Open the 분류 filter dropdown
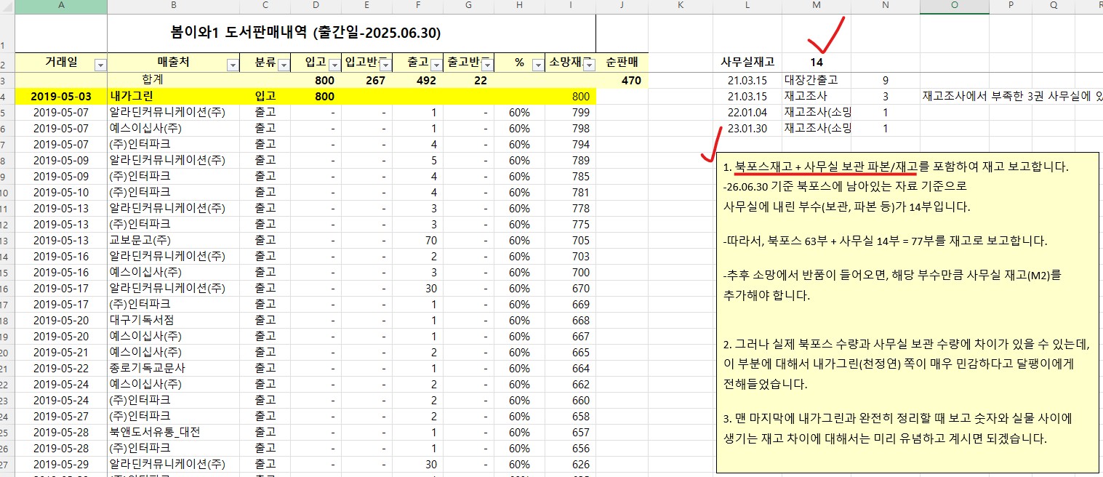This screenshot has height=477, width=1103. (284, 65)
